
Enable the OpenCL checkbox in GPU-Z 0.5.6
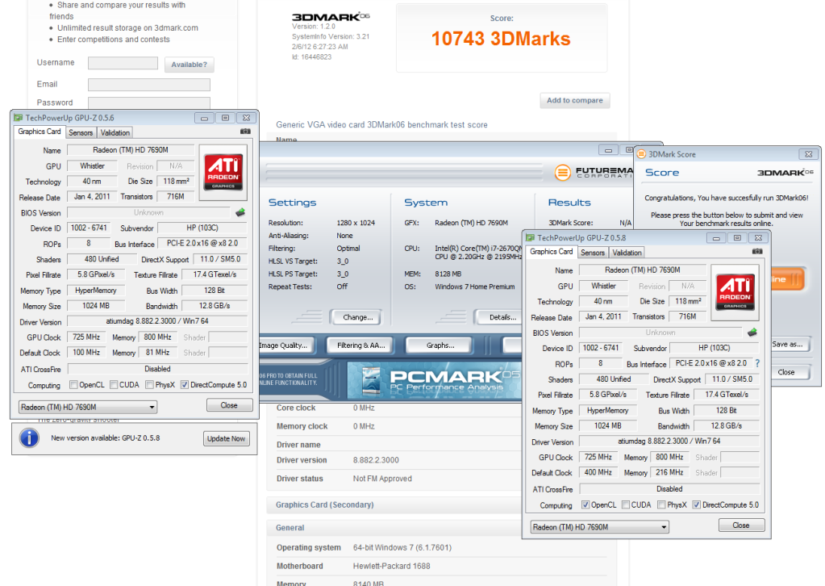(73, 385)
